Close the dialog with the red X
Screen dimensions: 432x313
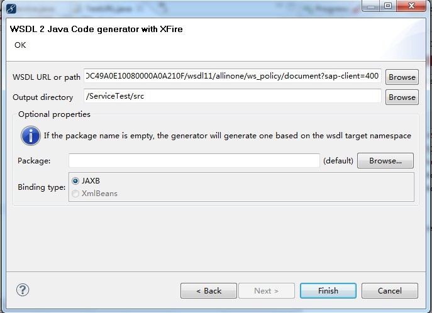click(411, 6)
